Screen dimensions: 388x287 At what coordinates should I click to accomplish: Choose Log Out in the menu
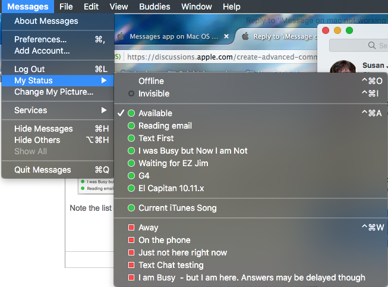58,69
